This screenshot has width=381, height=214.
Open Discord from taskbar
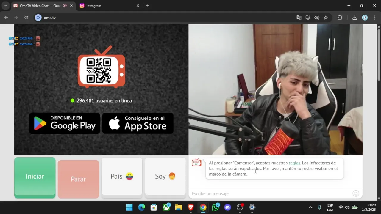[x=228, y=207]
